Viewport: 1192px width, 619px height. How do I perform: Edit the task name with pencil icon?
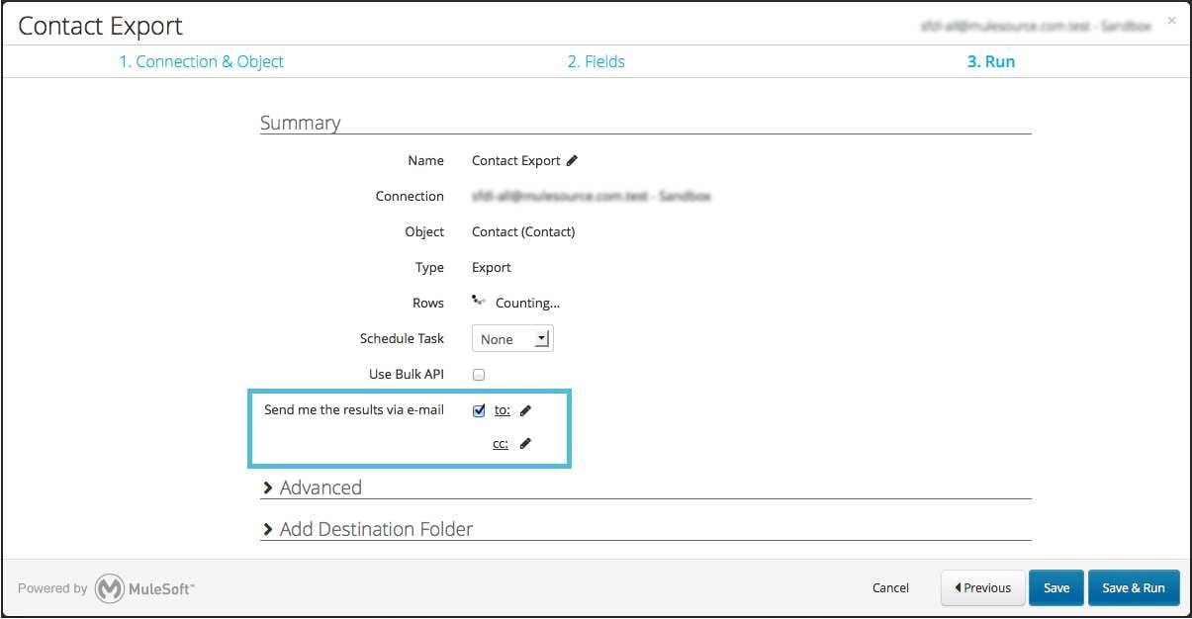click(573, 160)
